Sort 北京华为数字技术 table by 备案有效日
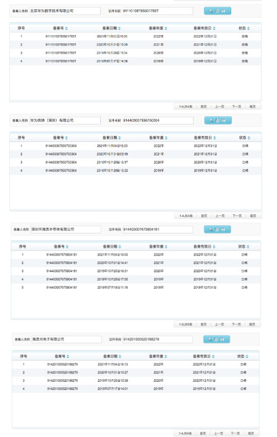The height and width of the screenshot is (437, 277). [204, 28]
